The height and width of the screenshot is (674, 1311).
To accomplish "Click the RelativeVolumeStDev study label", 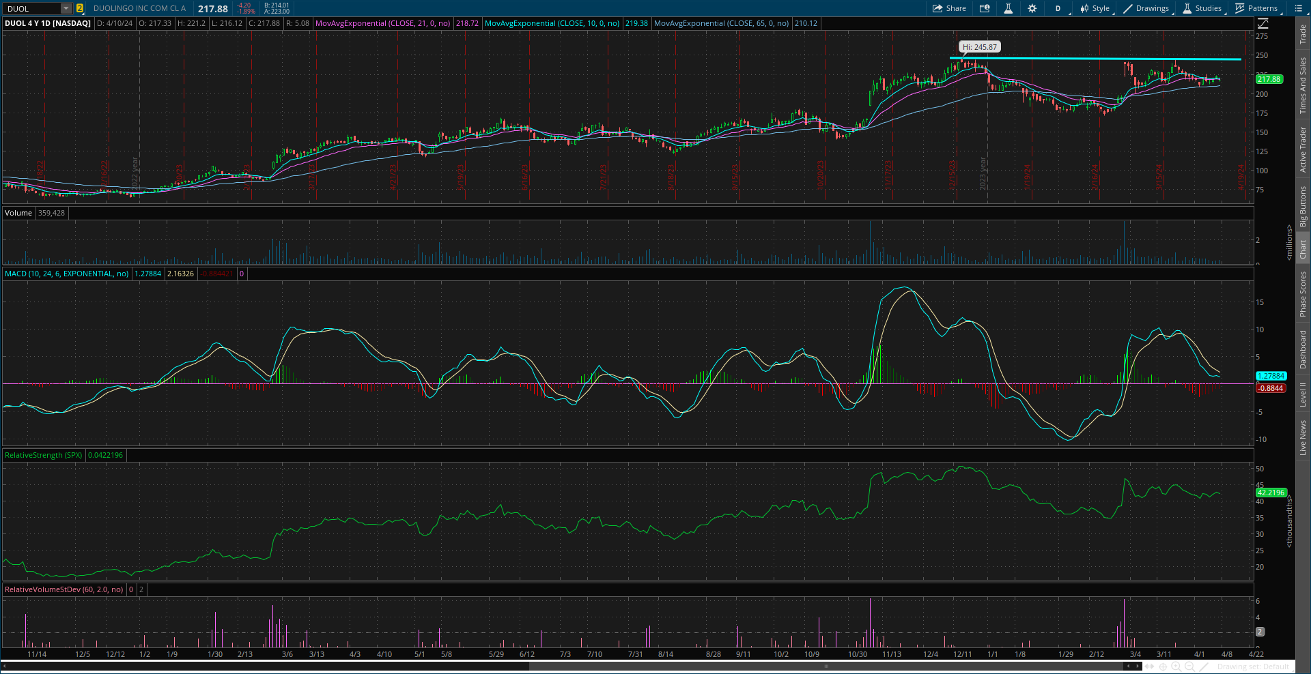I will (64, 589).
